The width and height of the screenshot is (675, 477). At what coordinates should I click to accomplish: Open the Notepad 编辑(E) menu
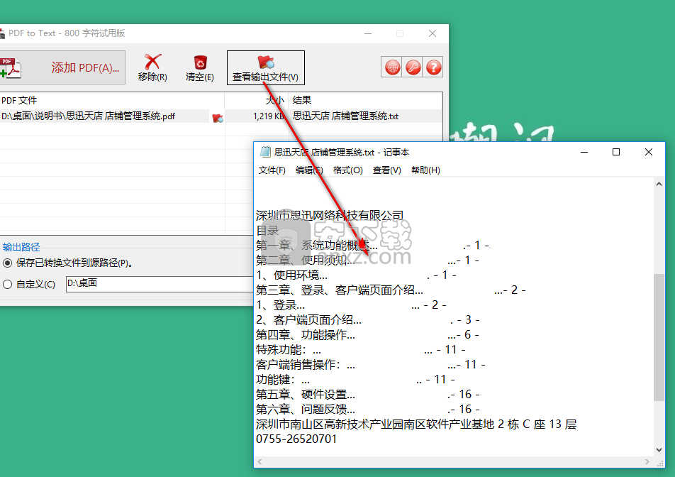309,170
